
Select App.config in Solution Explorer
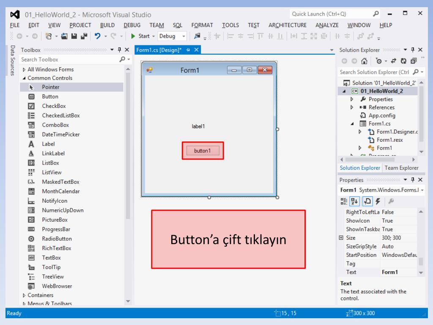(x=382, y=116)
